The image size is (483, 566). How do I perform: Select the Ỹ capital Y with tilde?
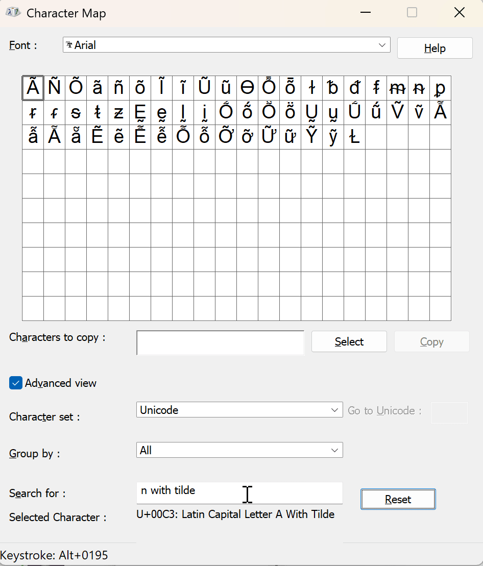point(311,137)
